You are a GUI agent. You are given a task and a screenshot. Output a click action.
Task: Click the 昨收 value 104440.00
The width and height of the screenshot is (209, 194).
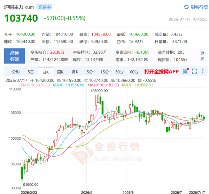coord(26,42)
